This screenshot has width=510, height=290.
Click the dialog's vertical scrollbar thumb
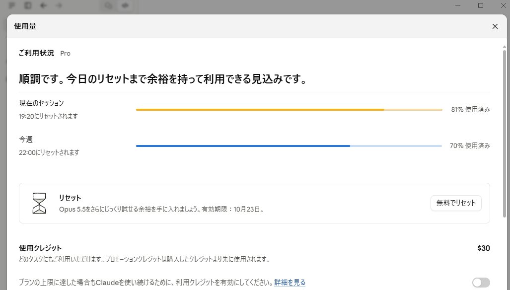point(504,133)
